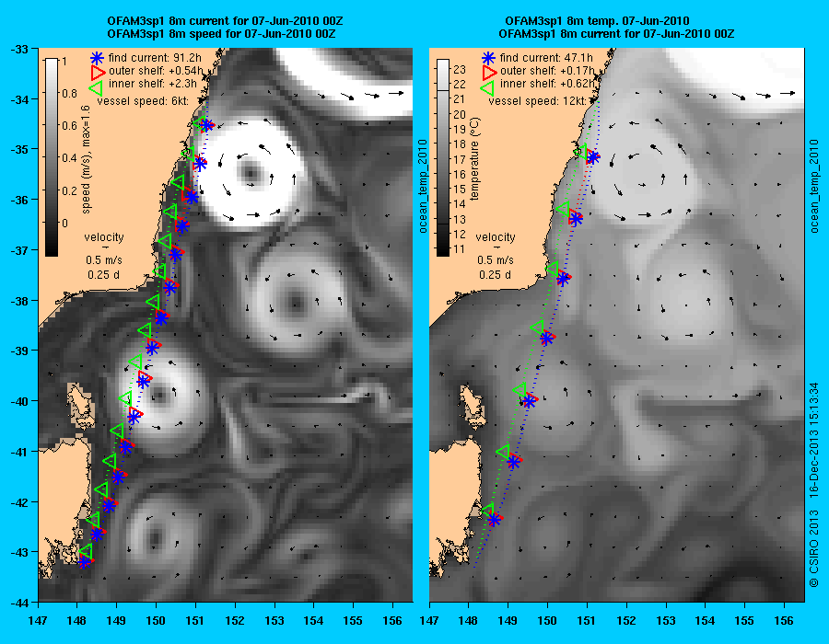Click the 'vessel speed: 12kt:' label
This screenshot has height=644, width=829.
[537, 100]
